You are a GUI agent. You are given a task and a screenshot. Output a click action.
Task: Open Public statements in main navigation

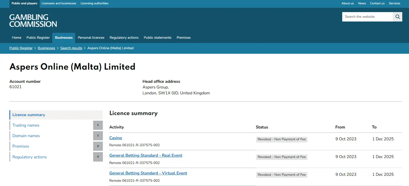158,38
